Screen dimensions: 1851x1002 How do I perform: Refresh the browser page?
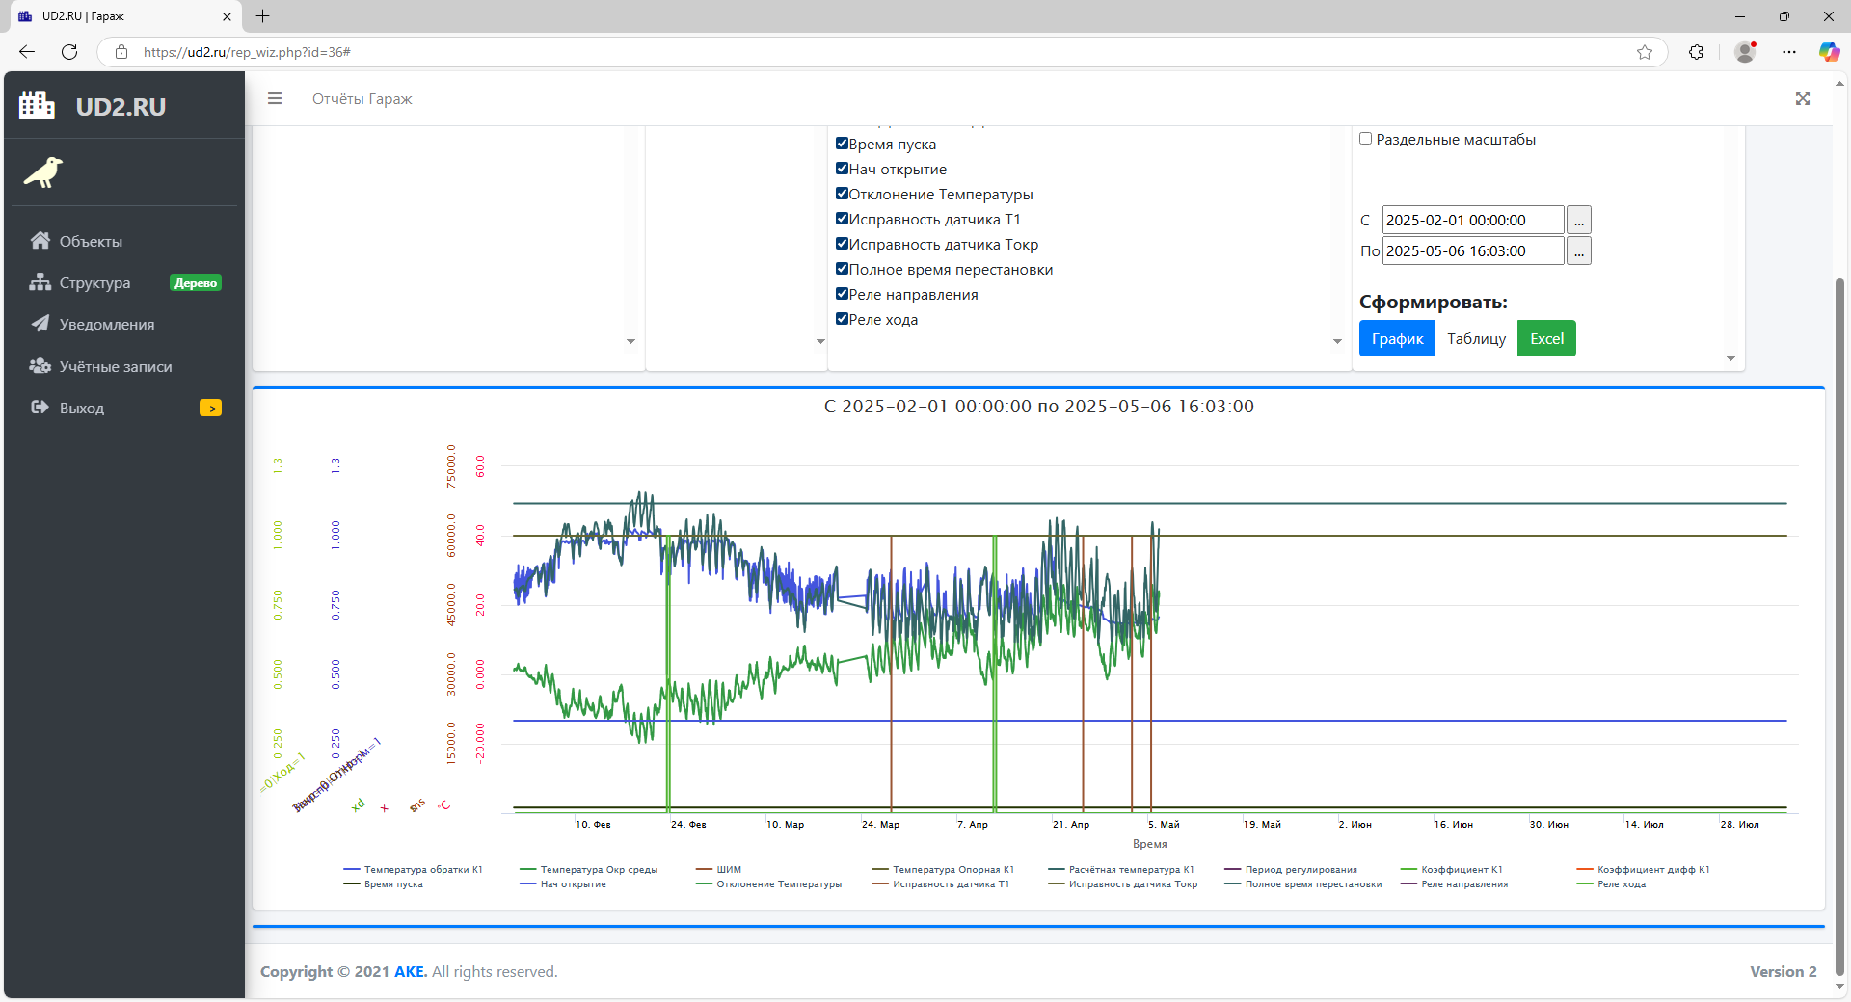pos(69,52)
